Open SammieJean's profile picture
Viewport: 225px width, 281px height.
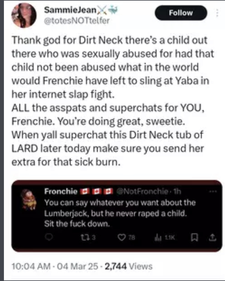24,15
